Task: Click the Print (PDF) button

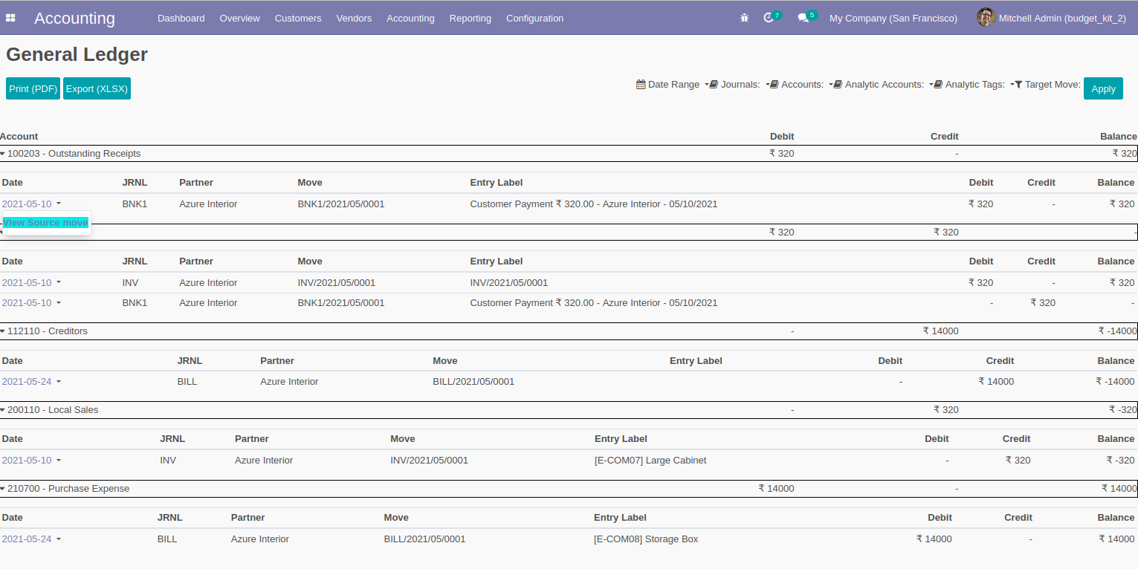Action: [x=33, y=88]
